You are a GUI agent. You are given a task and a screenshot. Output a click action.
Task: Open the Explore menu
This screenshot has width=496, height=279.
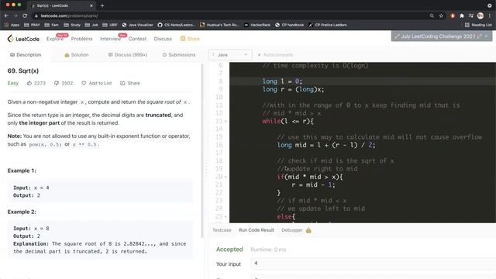click(x=55, y=39)
